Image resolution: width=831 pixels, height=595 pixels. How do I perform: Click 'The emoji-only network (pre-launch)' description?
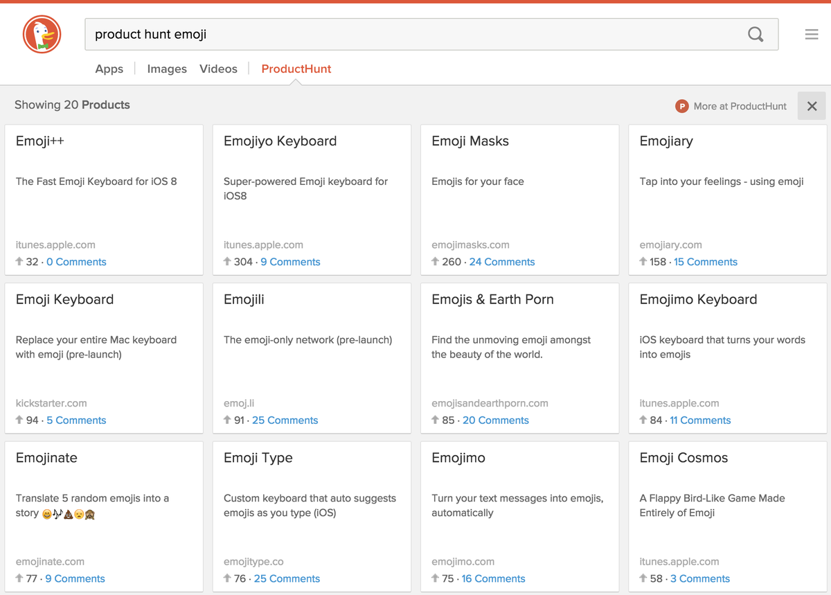[x=308, y=340]
